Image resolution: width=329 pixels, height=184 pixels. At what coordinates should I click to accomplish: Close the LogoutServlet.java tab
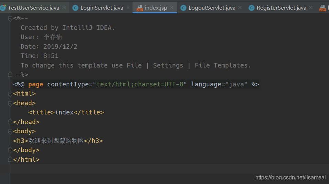240,8
